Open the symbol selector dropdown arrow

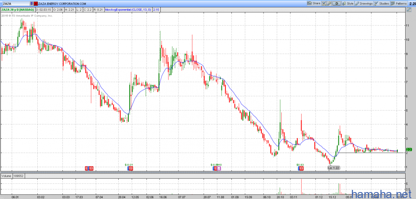tap(32, 4)
